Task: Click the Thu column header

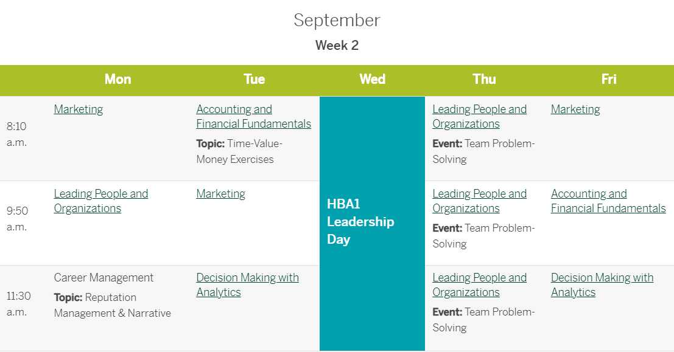Action: (485, 79)
